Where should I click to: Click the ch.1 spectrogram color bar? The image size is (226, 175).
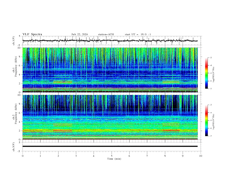[206, 73]
